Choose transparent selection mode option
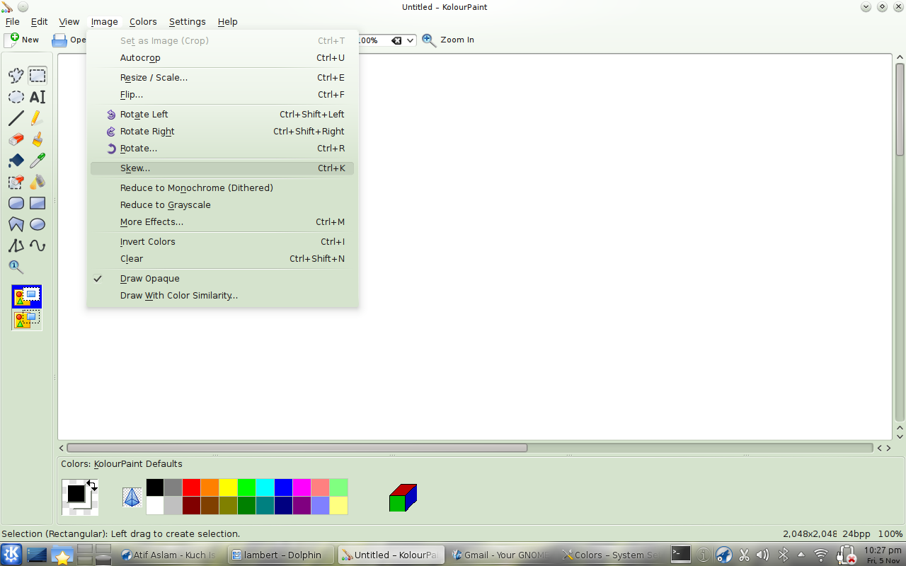Viewport: 906px width, 566px height. (x=27, y=320)
